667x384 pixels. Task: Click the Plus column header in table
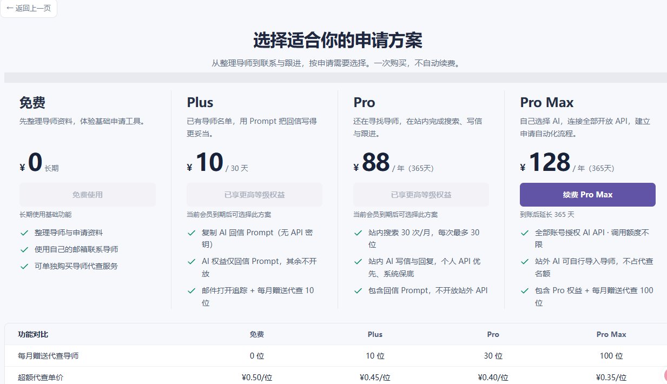[375, 334]
